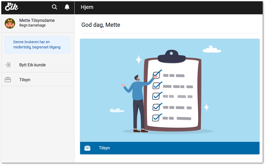This screenshot has height=165, width=265.
Task: Click white briefcase icon in blue card footer
Action: [87, 148]
